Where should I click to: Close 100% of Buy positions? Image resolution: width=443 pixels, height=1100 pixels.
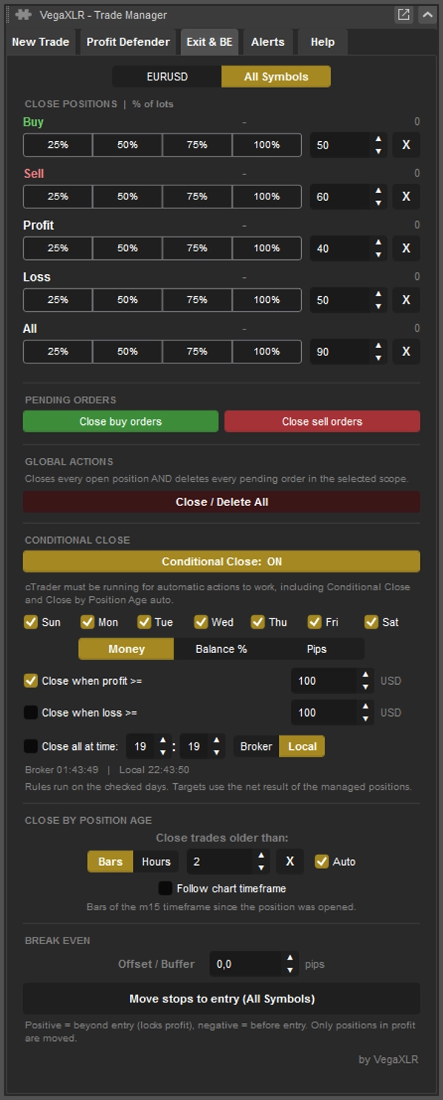[267, 145]
